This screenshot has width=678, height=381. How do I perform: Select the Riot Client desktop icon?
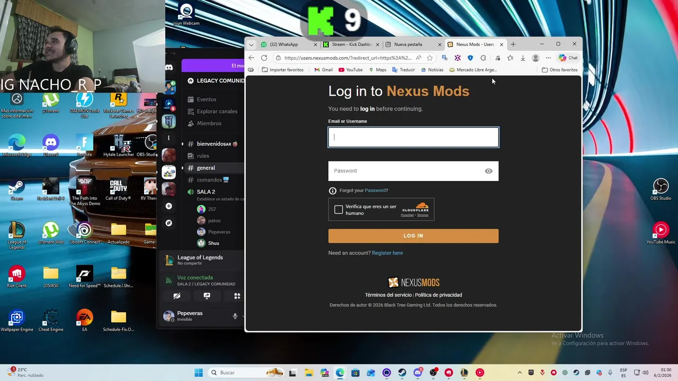[17, 277]
